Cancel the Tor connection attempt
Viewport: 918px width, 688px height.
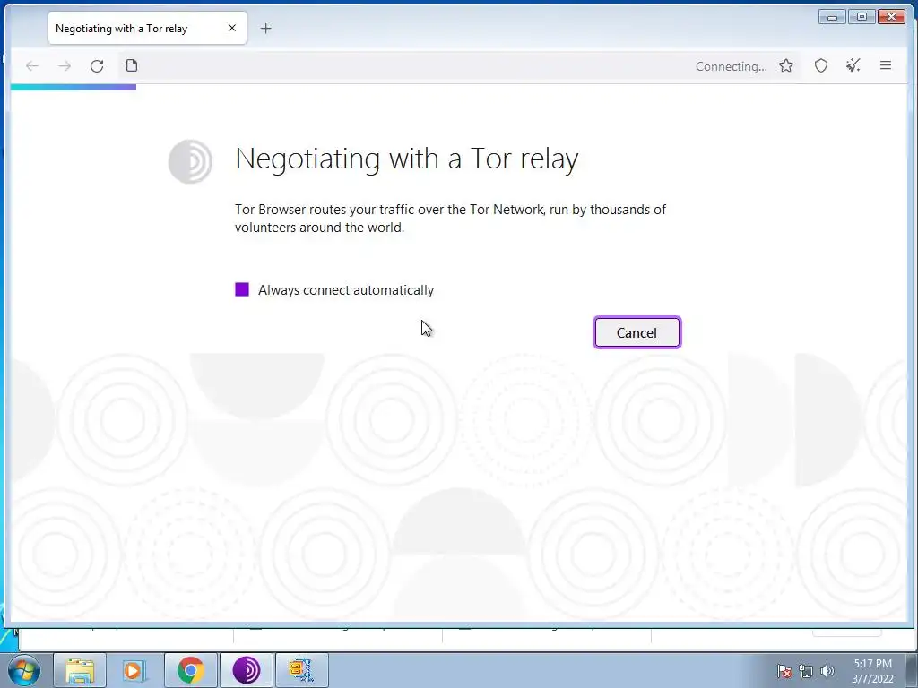[637, 332]
